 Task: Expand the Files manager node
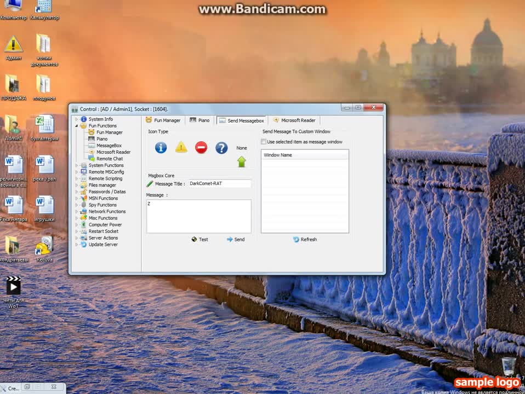click(77, 185)
